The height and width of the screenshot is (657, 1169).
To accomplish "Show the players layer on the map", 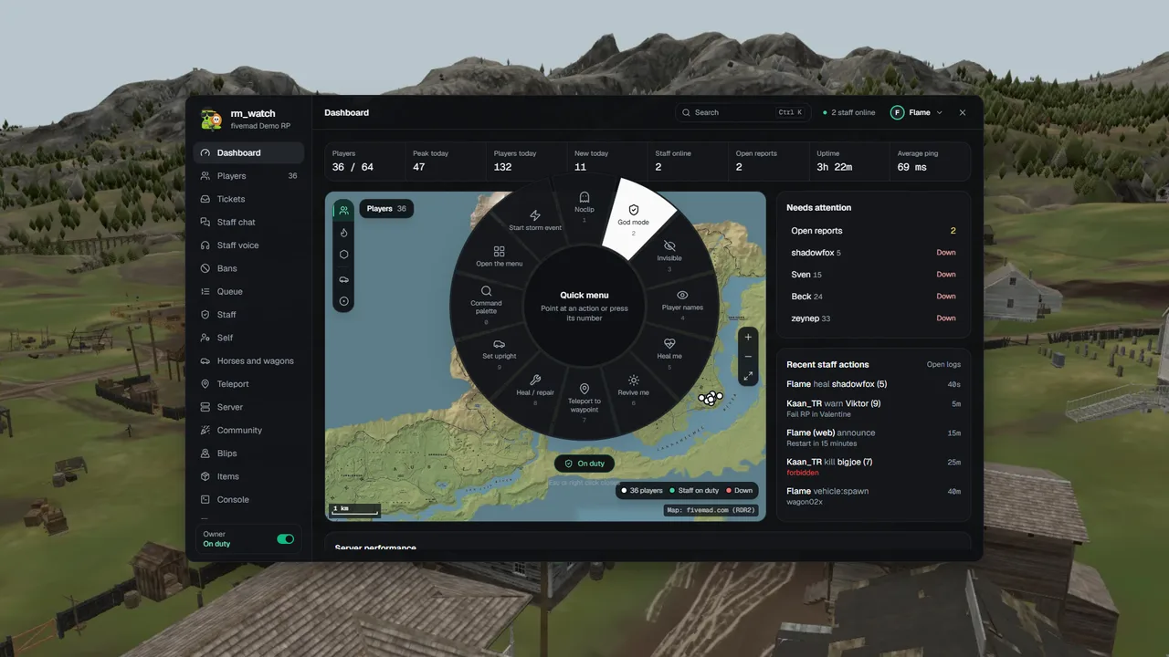I will coord(343,210).
